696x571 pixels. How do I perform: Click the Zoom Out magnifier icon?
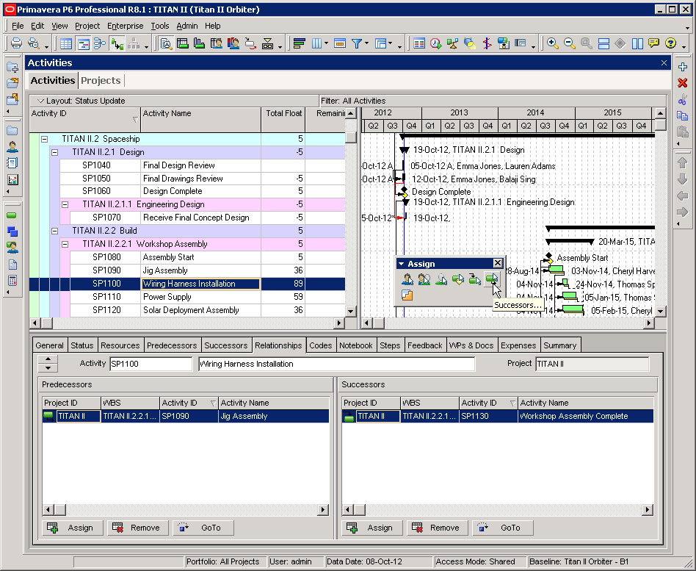pos(570,43)
